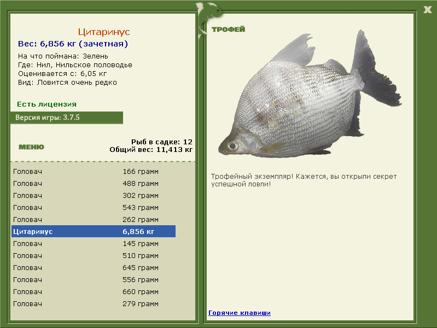
Task: Close the window with the X icon
Action: point(427,10)
